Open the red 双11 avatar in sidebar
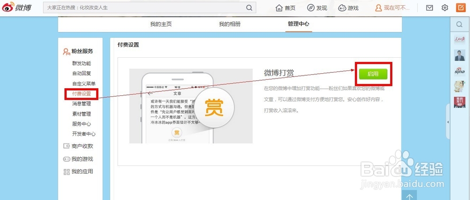Screen dimensions: 470x200 (460, 102)
